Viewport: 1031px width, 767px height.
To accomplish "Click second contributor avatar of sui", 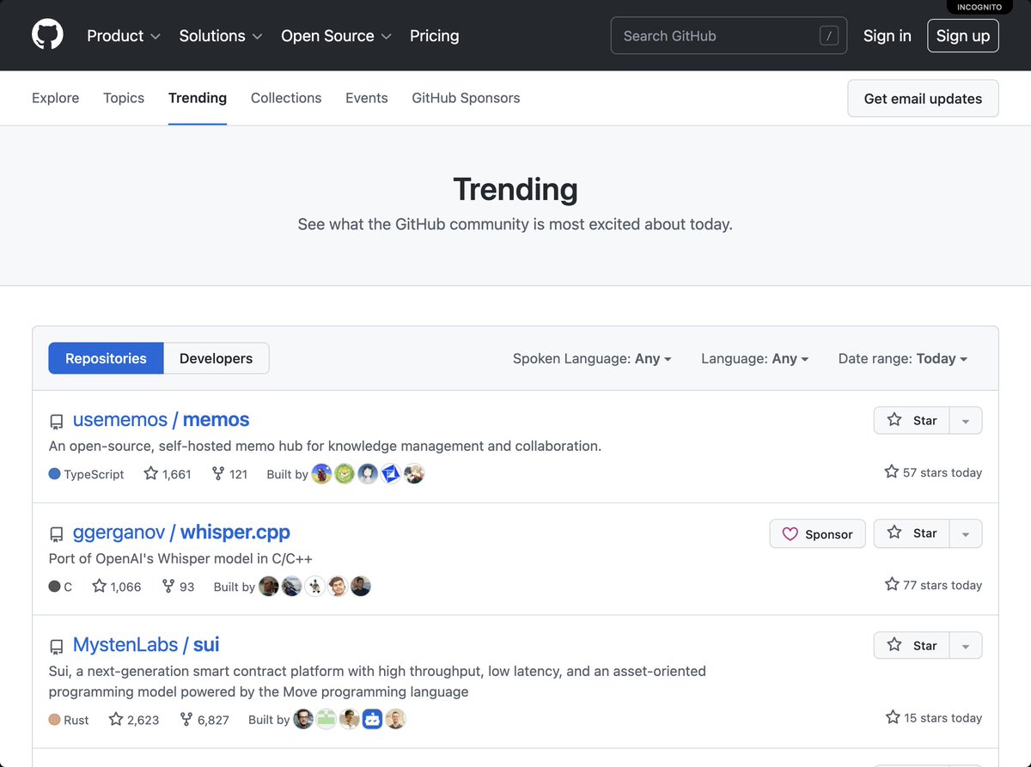I will click(x=326, y=719).
